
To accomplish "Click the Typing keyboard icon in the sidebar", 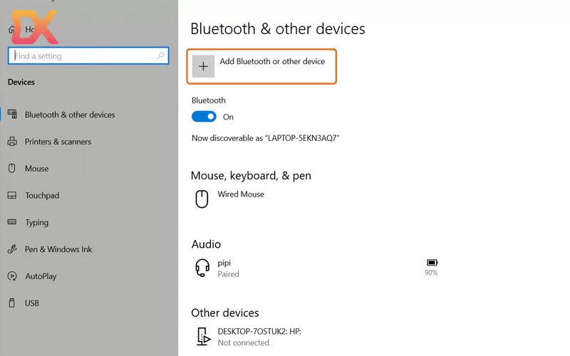I will 12,222.
